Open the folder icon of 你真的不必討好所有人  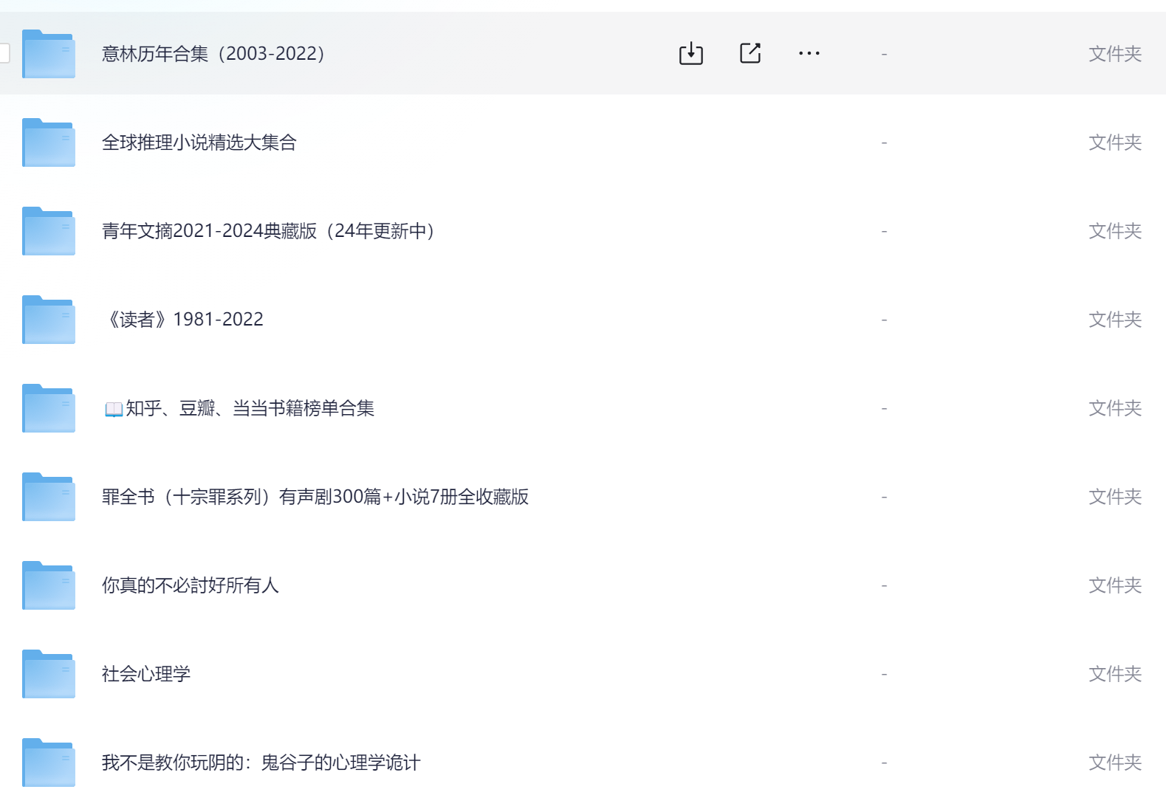tap(49, 585)
